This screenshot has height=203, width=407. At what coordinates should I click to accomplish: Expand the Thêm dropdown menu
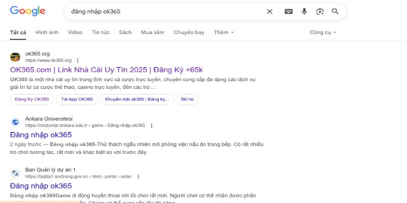coord(224,32)
